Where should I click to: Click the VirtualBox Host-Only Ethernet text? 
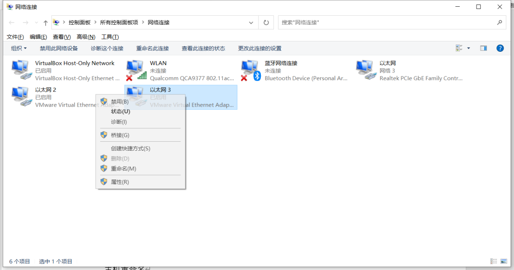point(77,78)
